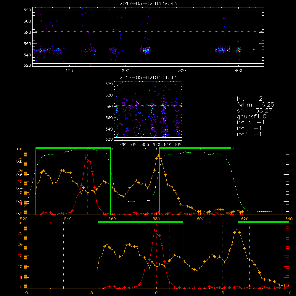296x296 pixels.
Task: Click the -5 label on bottom plot x-axis
Action: tap(90, 293)
